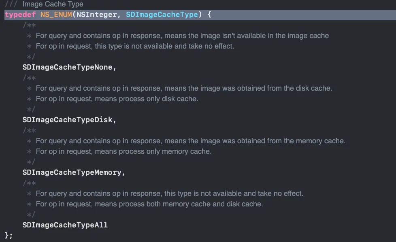The width and height of the screenshot is (396, 242).
Task: Click the comment opener above SDImageCacheTypeNone
Action: tap(29, 25)
